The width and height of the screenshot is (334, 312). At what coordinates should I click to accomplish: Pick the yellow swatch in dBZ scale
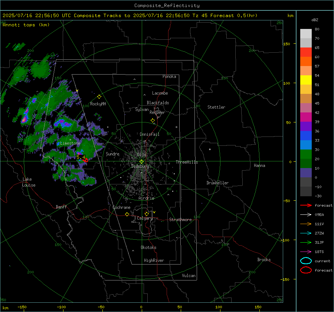[x=306, y=80]
